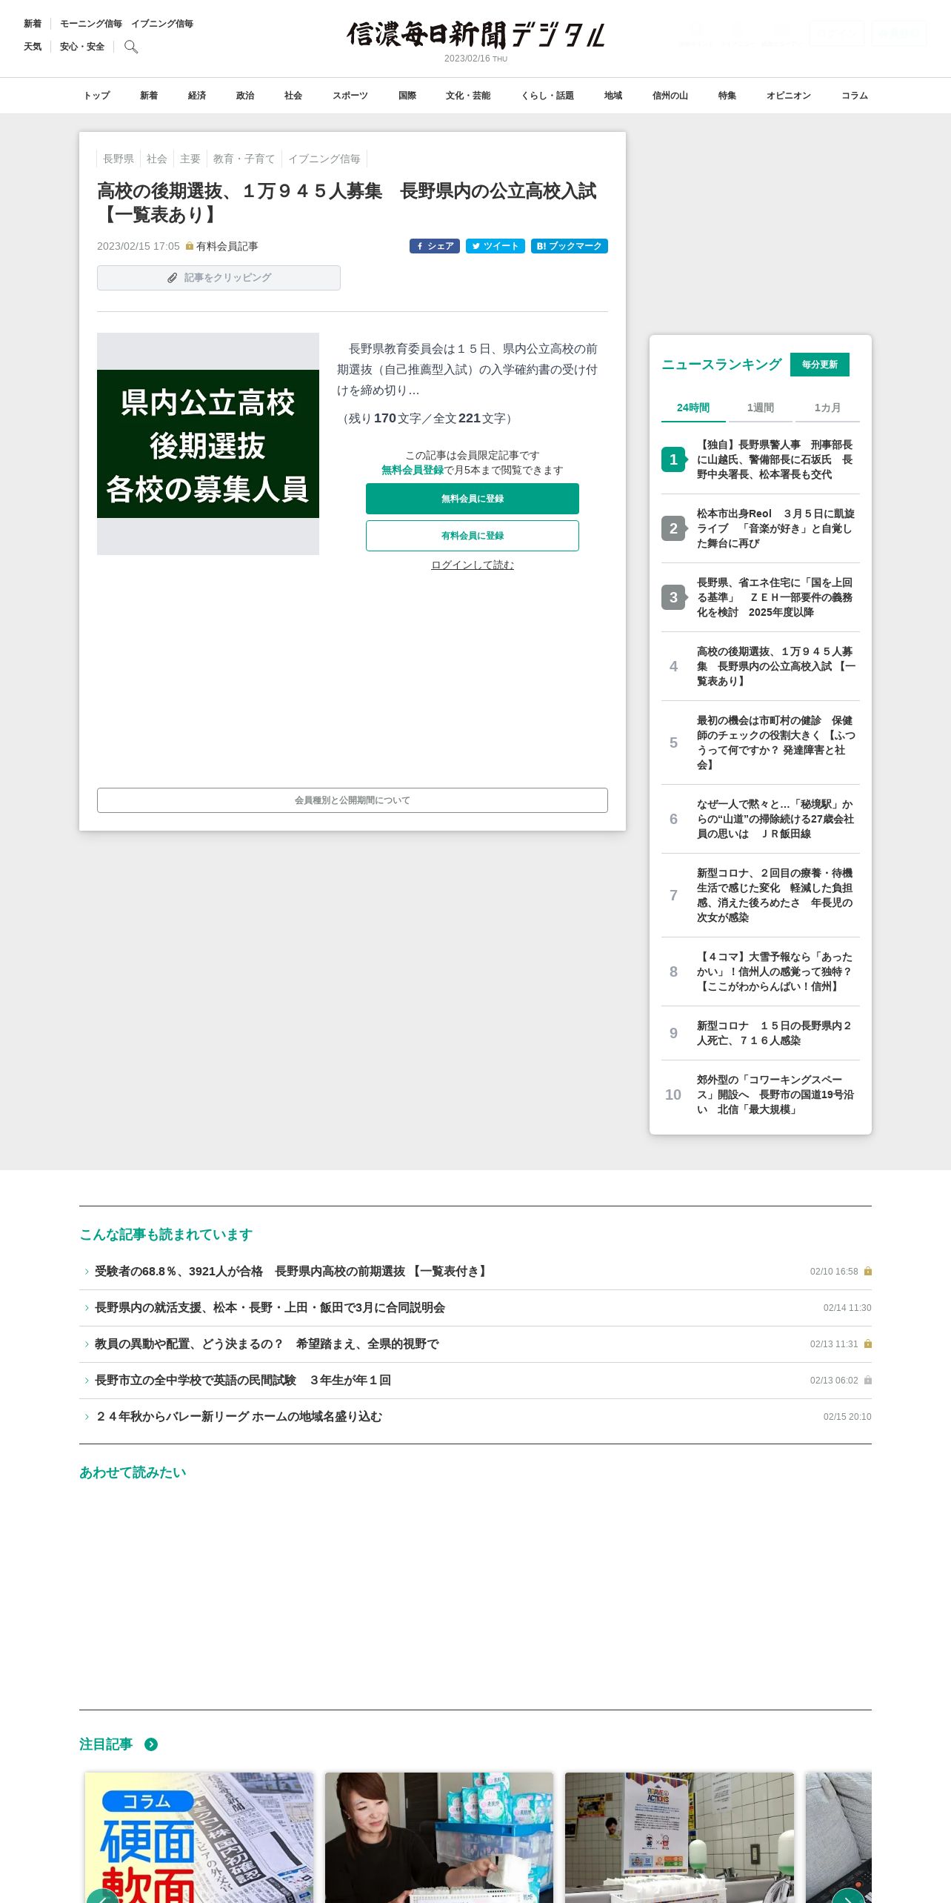951x1903 pixels.
Task: Click the コラム 硬面軟面 thumbnail
Action: point(199,1838)
